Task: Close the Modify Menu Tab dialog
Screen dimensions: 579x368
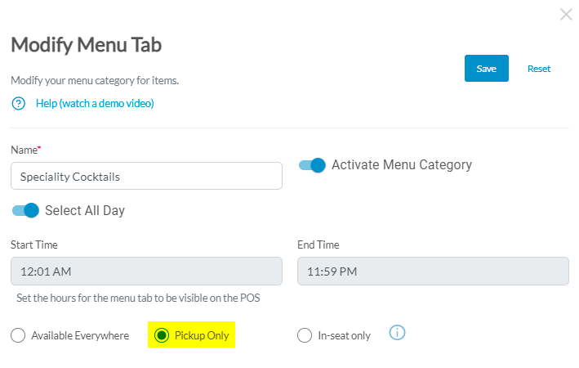Action: click(566, 14)
